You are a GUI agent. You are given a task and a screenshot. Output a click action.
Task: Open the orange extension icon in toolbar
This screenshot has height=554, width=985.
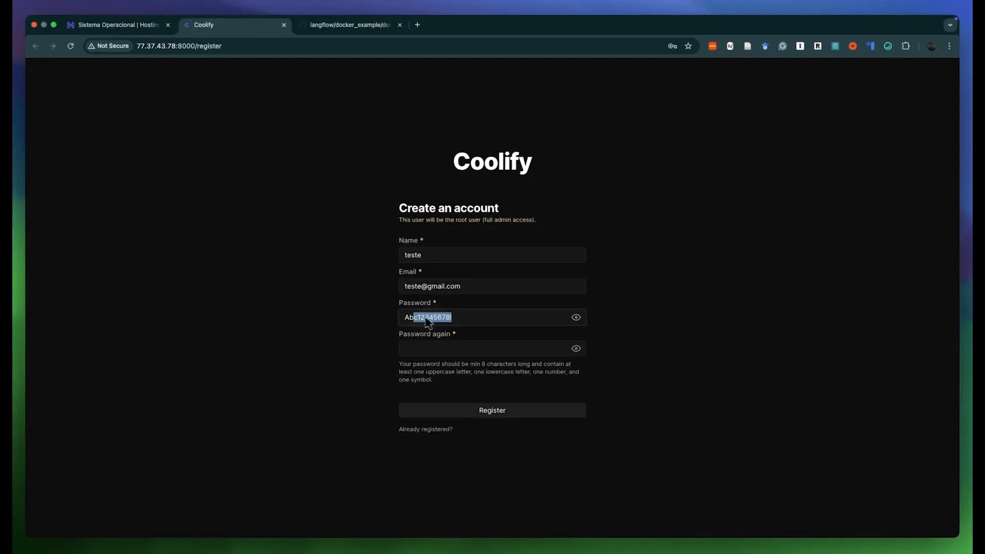point(712,46)
